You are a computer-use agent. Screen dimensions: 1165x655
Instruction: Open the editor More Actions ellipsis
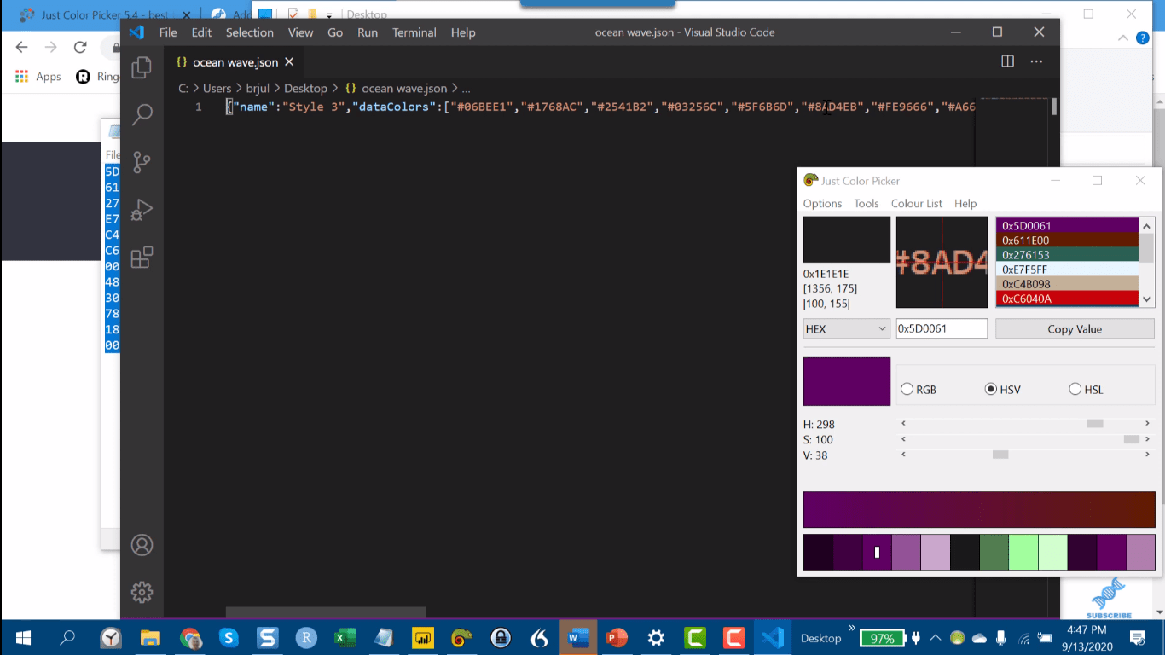coord(1036,61)
